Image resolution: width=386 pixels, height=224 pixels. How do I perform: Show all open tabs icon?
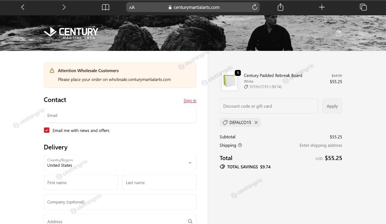[363, 7]
